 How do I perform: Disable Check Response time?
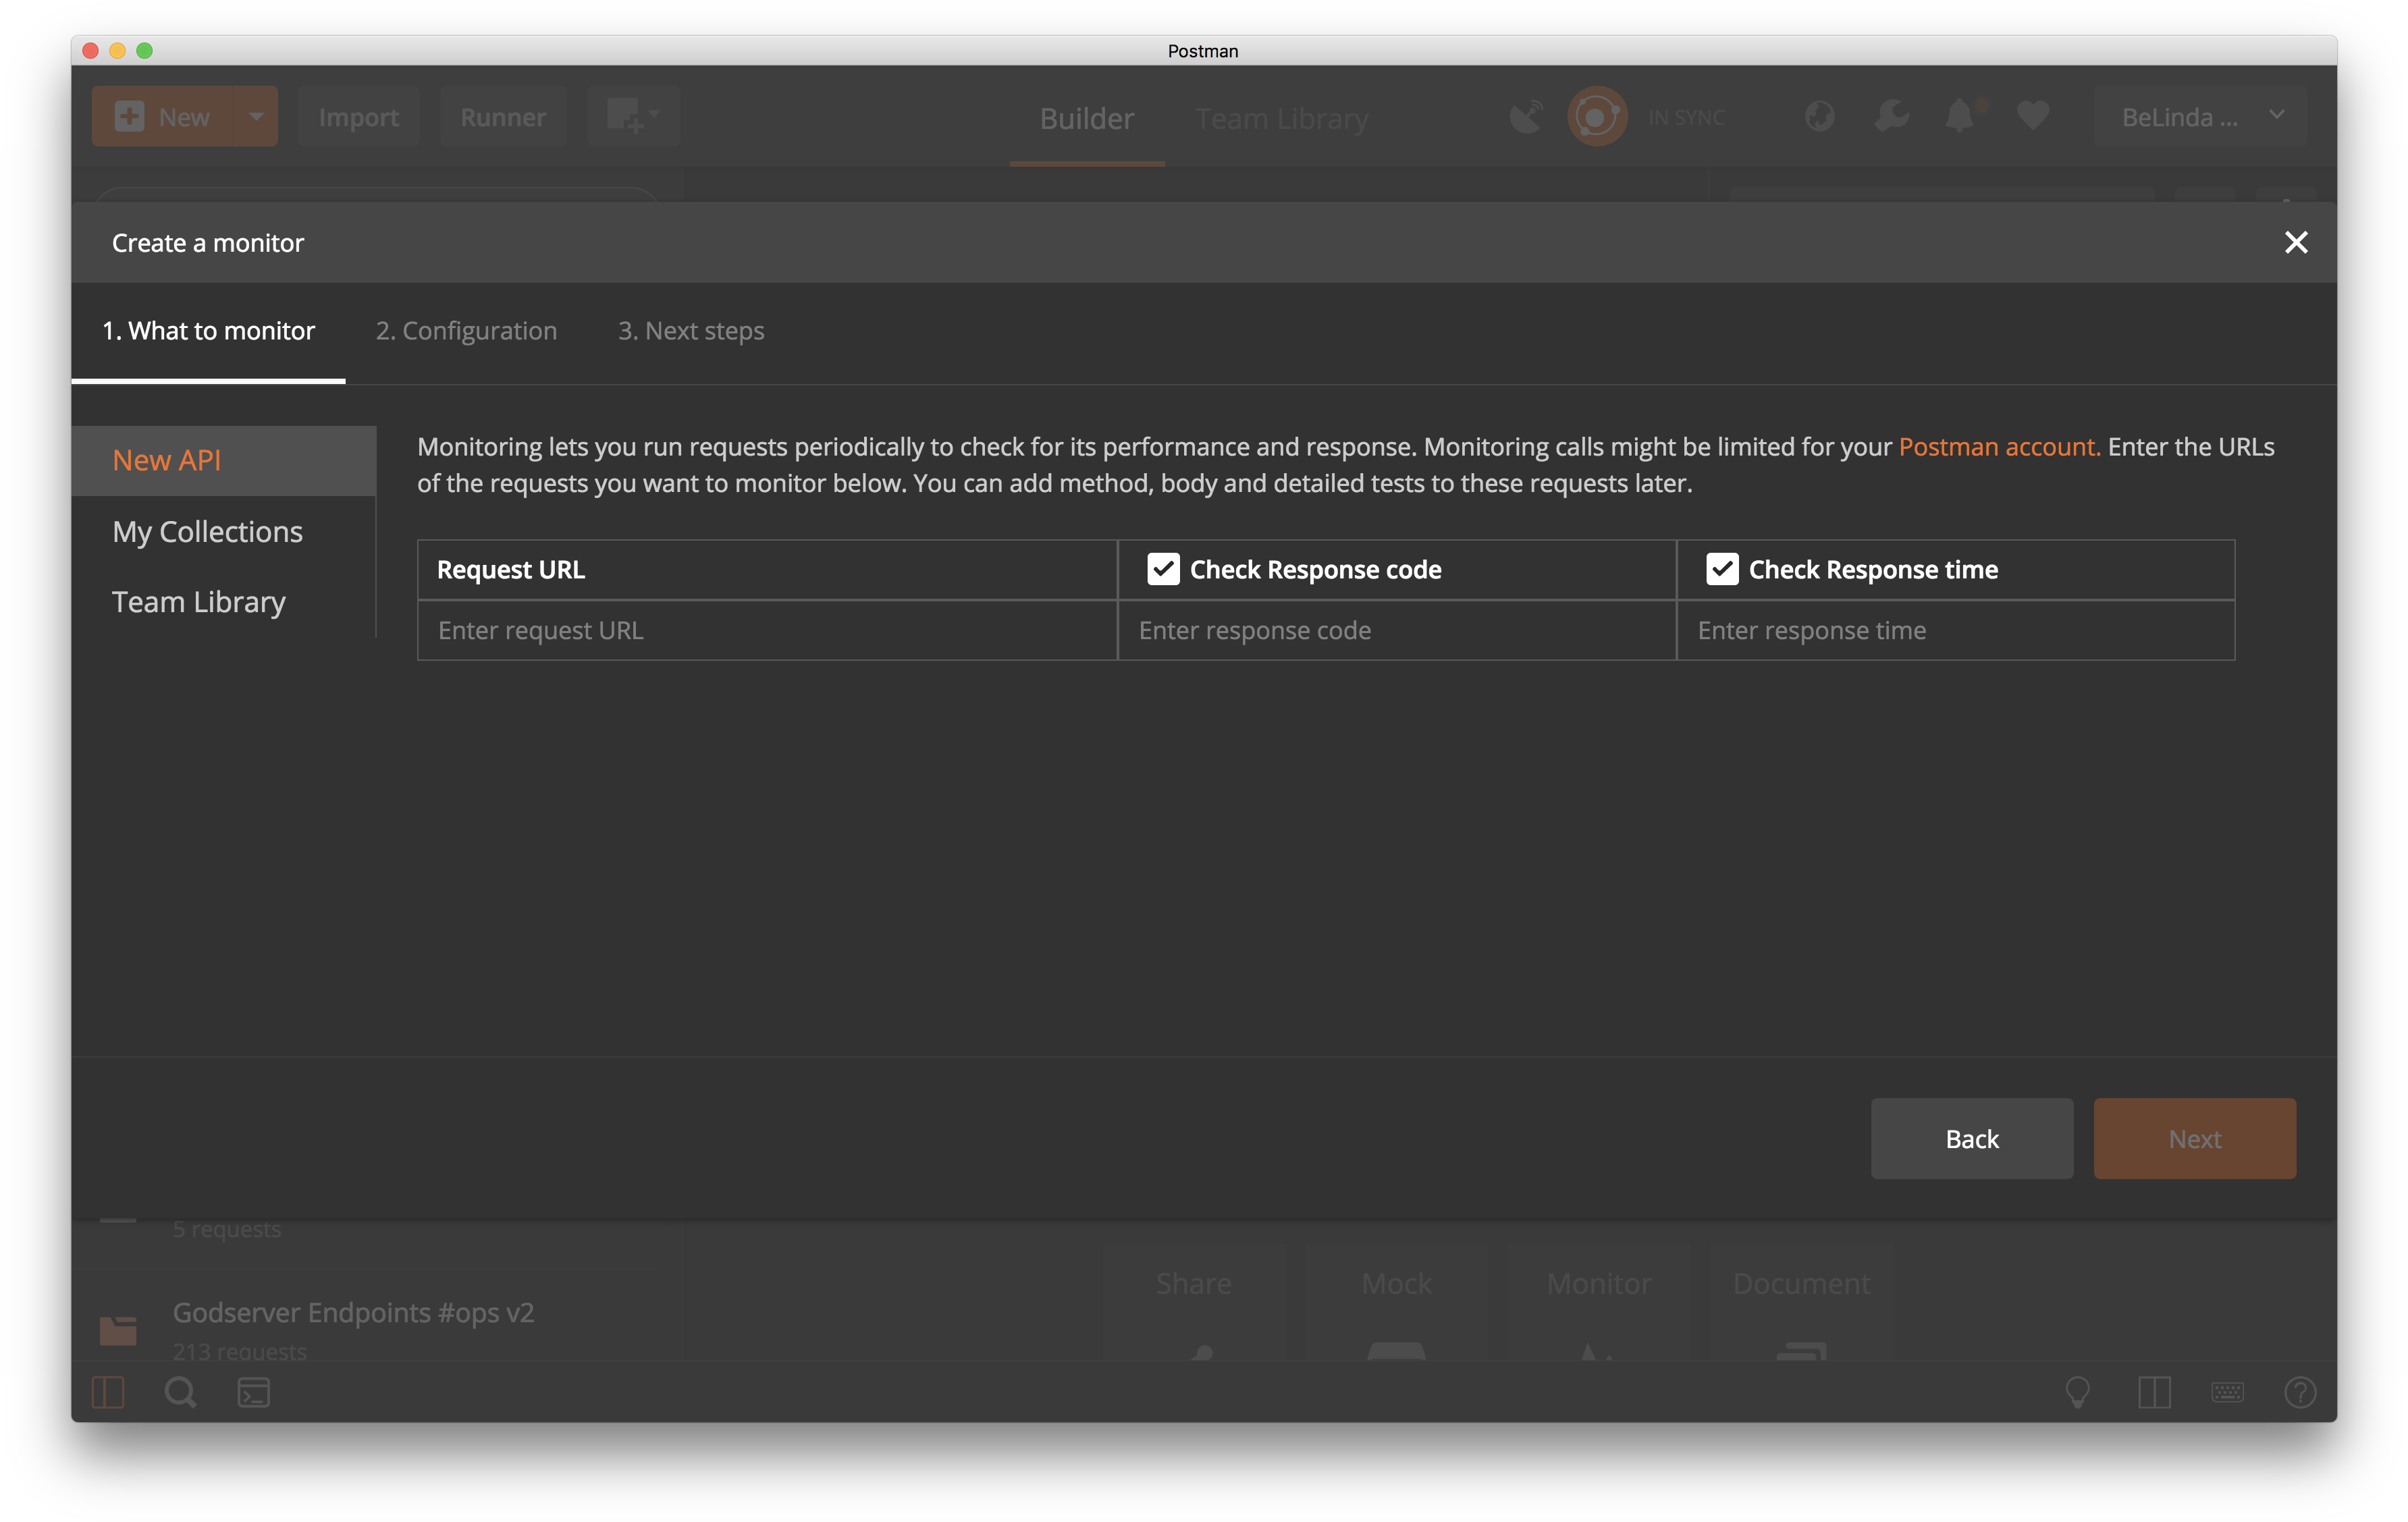[x=1721, y=569]
